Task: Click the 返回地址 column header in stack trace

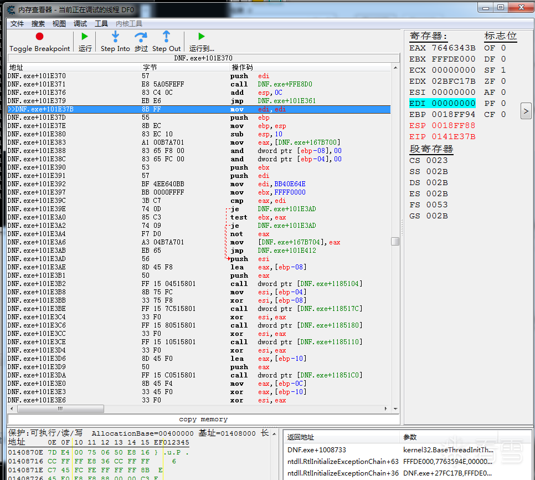Action: tap(341, 437)
